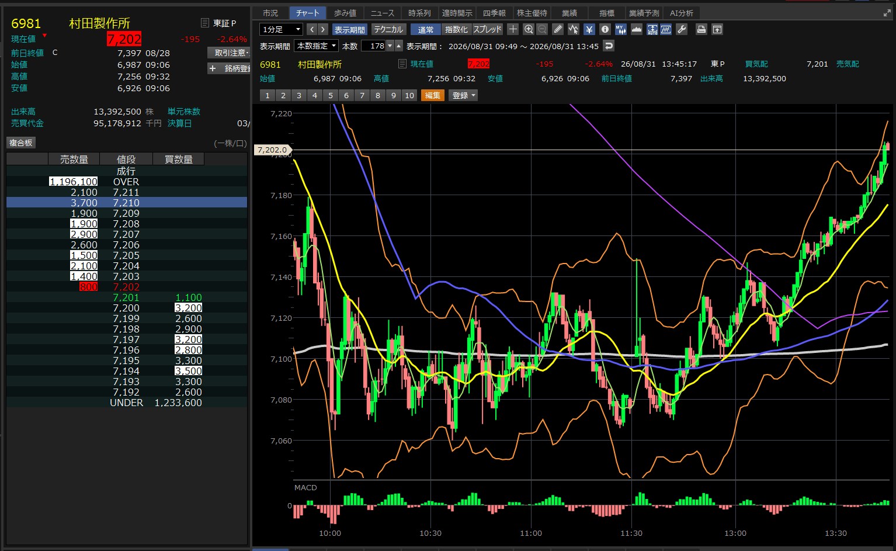This screenshot has height=551, width=896.
Task: Select the 通常 chart mode
Action: [x=426, y=29]
